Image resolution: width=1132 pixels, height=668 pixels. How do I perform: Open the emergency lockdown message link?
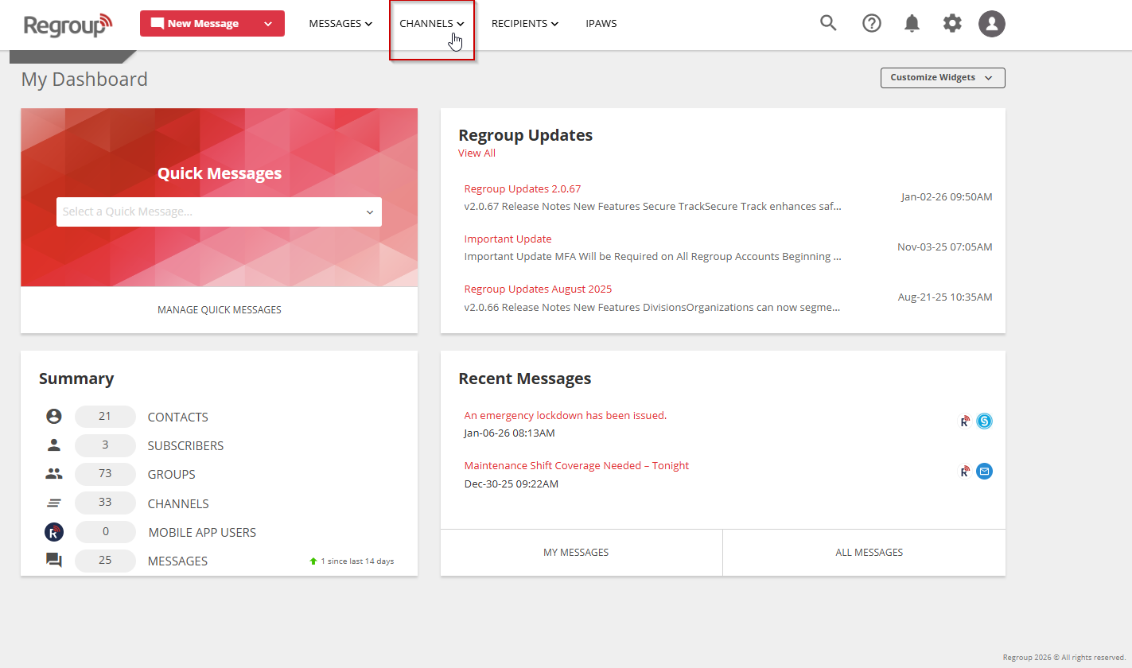click(566, 416)
